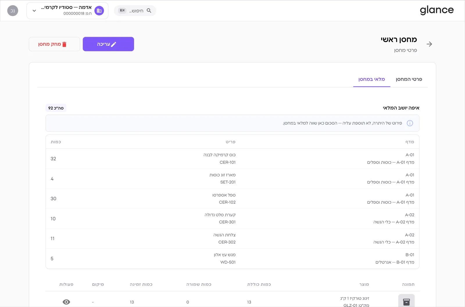Click the purple company building icon
465x307 pixels.
(x=99, y=11)
